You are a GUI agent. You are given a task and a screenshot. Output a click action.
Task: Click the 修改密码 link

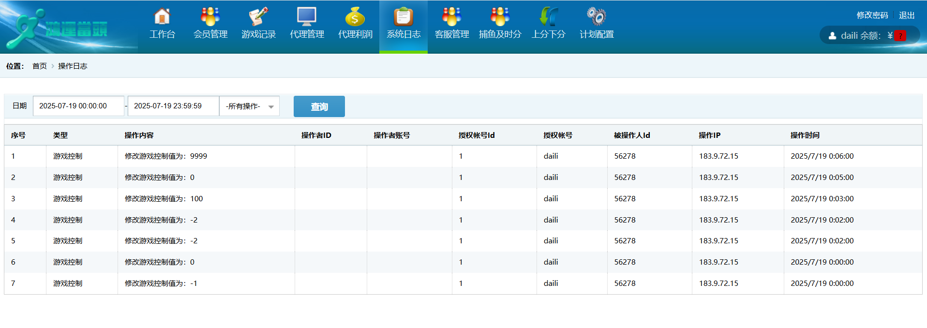tap(872, 15)
